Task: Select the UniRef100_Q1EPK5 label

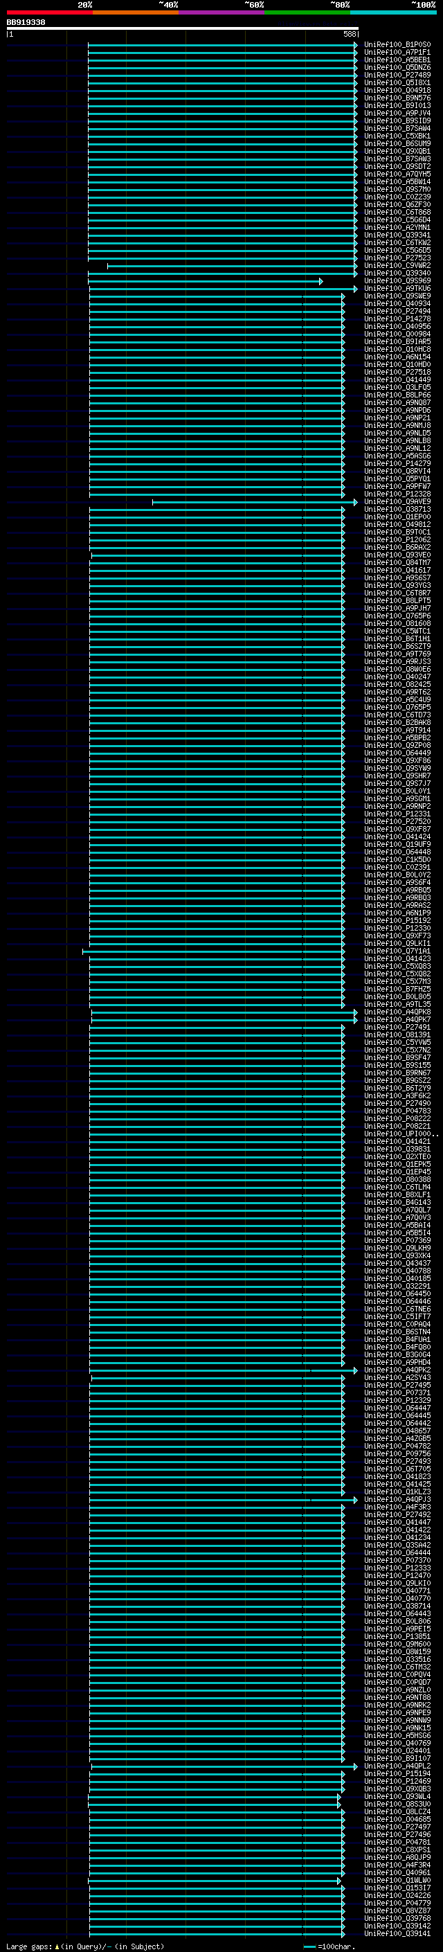Action: (x=397, y=1164)
